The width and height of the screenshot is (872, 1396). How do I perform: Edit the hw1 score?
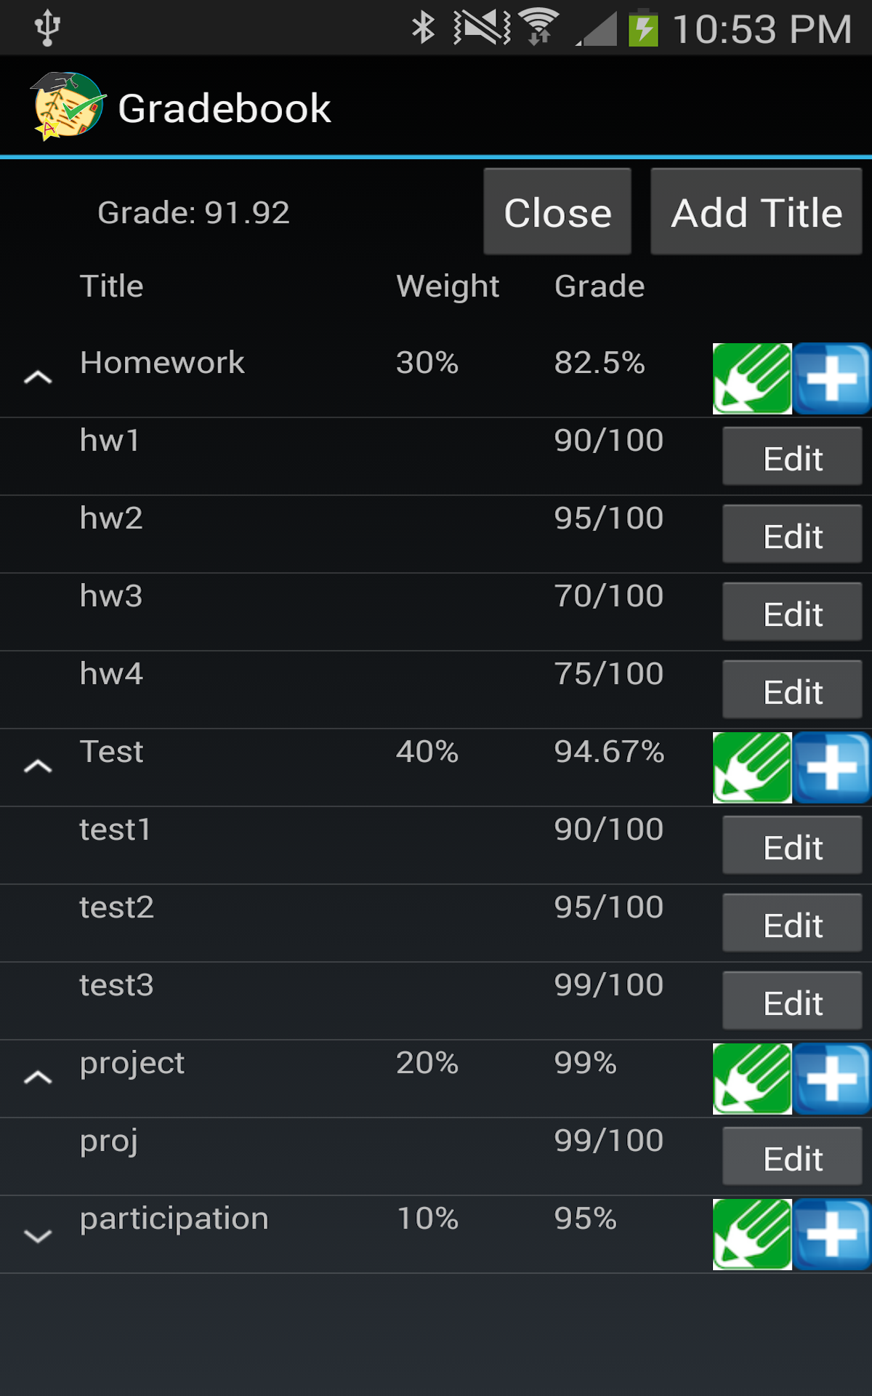click(791, 456)
